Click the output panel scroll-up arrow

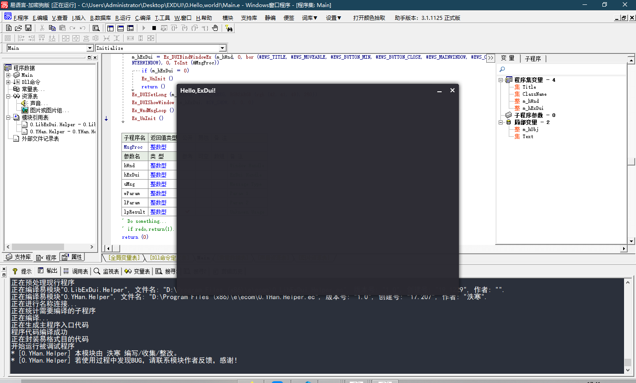(628, 282)
